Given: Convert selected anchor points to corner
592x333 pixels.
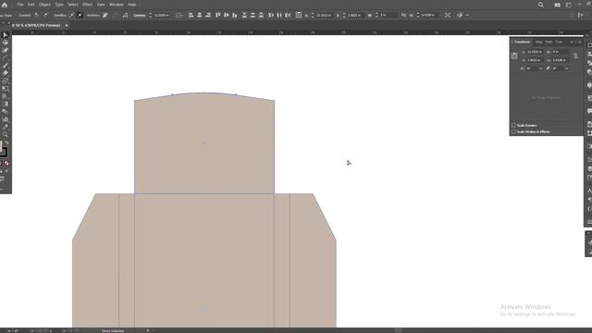Looking at the screenshot, I should click(36, 15).
